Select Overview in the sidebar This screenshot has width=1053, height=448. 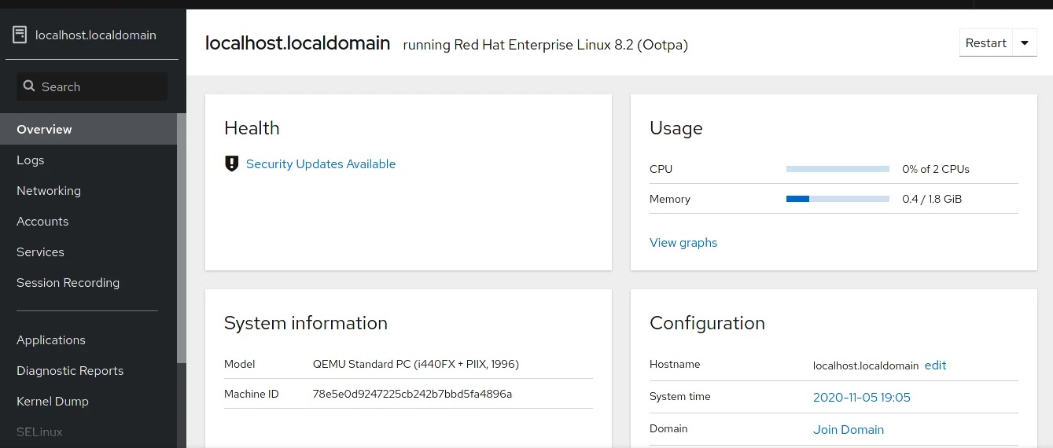(x=88, y=129)
